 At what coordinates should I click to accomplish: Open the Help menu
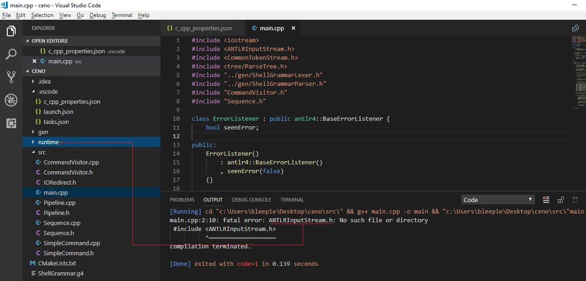tap(144, 15)
